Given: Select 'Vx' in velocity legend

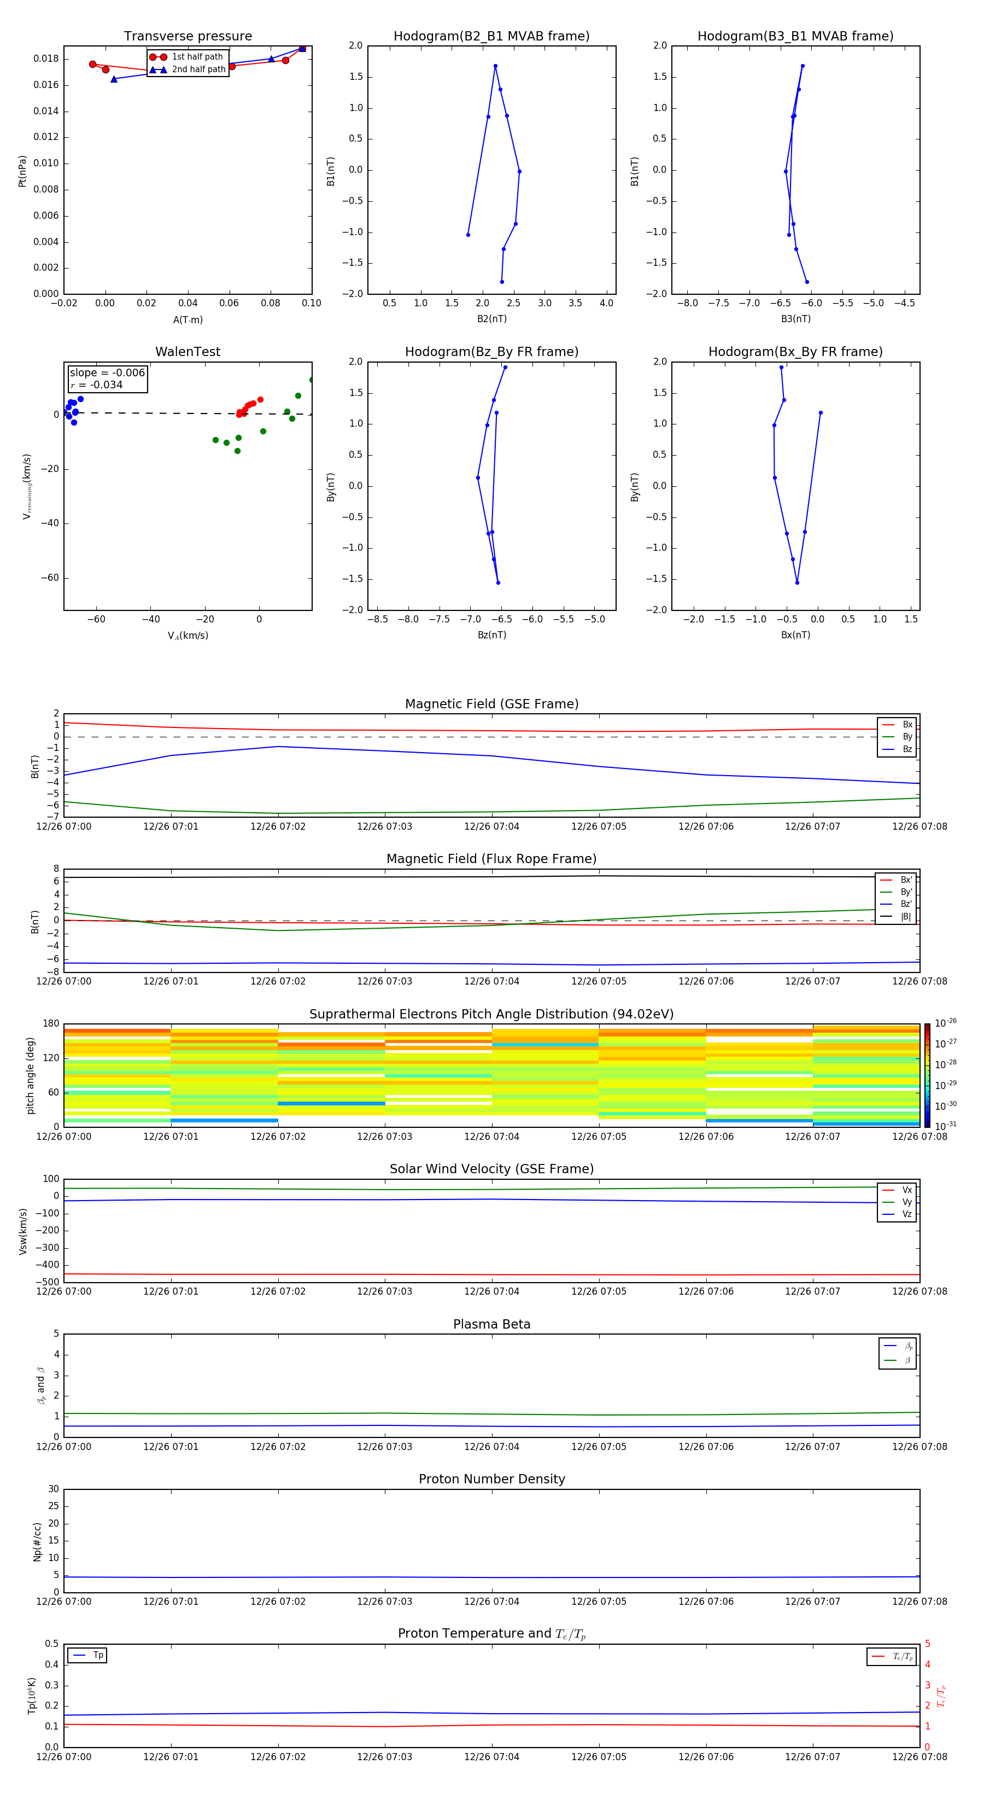Looking at the screenshot, I should click(x=897, y=1190).
